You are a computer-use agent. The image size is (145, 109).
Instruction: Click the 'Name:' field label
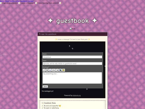point(45,54)
